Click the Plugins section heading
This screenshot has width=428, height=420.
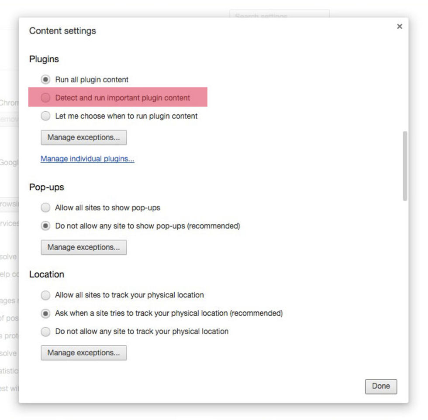pyautogui.click(x=44, y=59)
